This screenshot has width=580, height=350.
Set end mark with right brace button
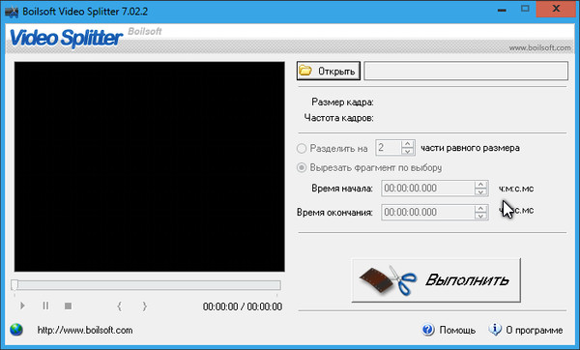point(145,306)
